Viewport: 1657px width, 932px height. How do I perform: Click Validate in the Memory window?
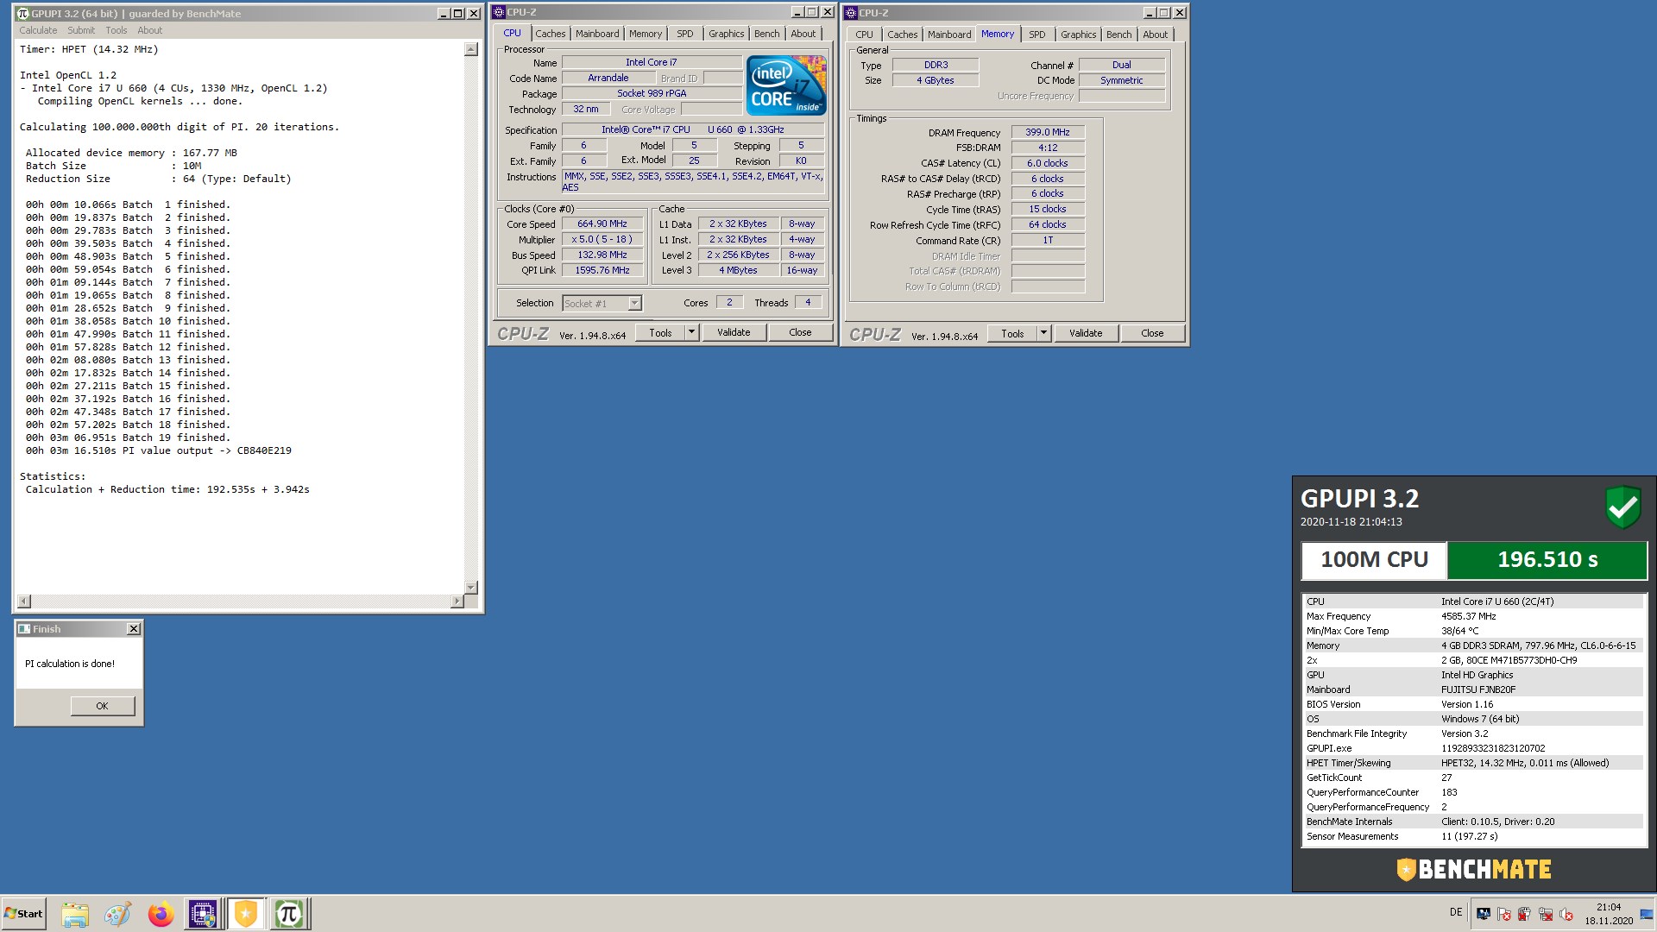point(1086,333)
